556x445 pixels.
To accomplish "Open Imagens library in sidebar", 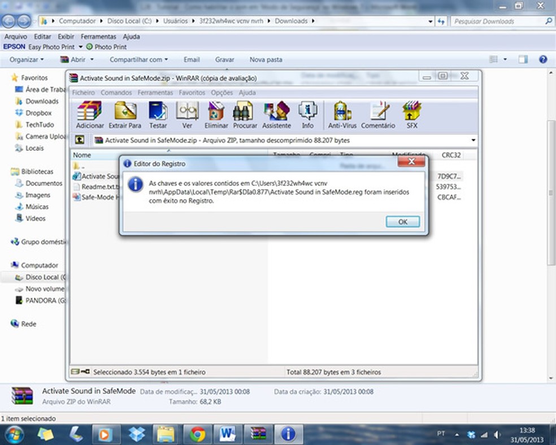I will (x=38, y=195).
